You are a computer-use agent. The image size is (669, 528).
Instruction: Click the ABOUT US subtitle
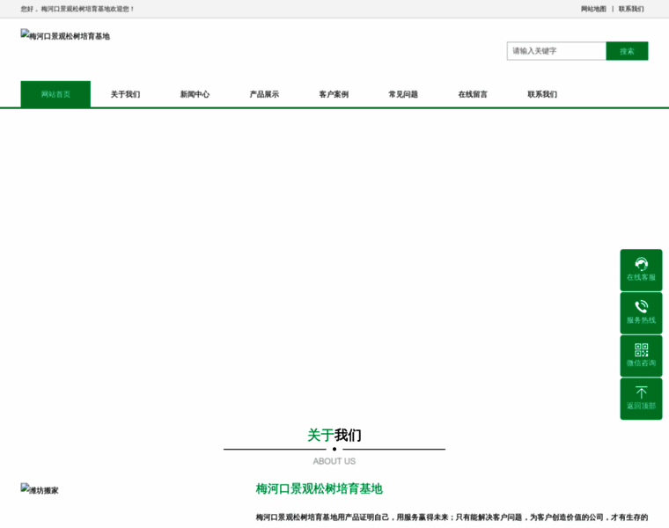334,461
